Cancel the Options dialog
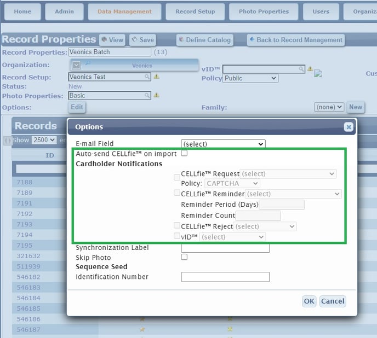377x338 pixels. coord(333,301)
